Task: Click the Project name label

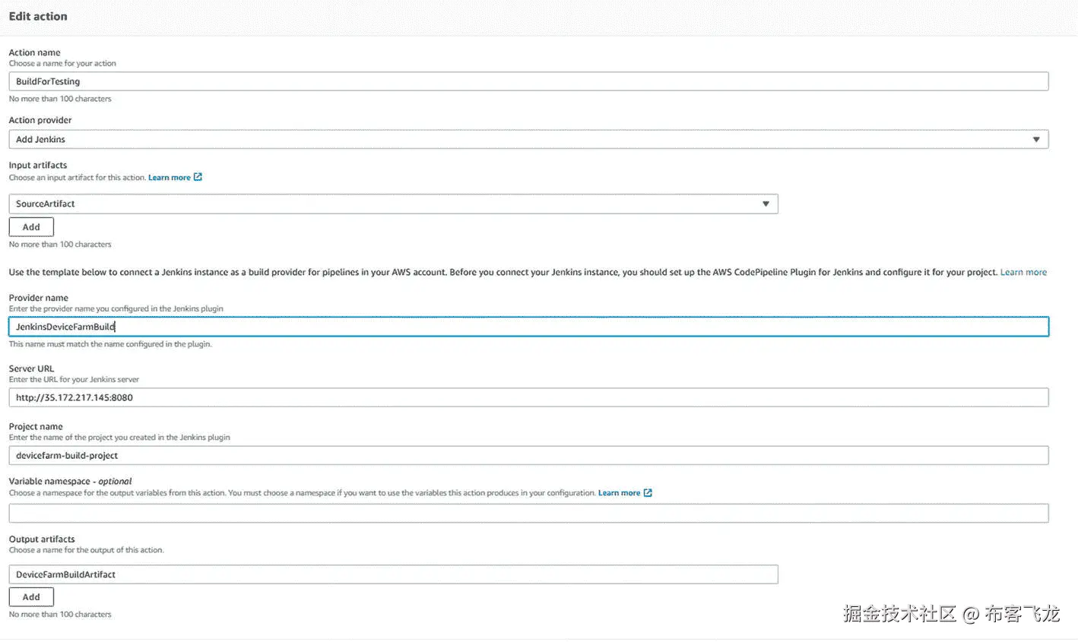Action: (x=36, y=426)
